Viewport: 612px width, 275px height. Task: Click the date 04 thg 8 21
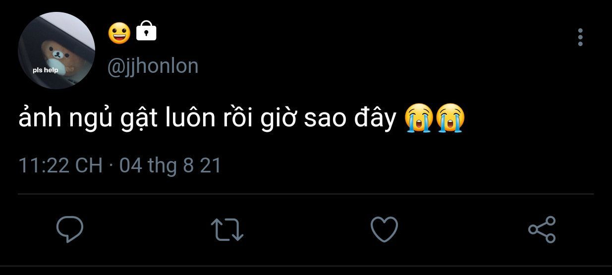(170, 165)
